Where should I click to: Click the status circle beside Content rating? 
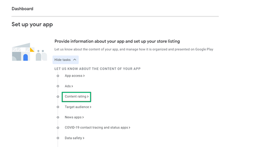click(58, 97)
